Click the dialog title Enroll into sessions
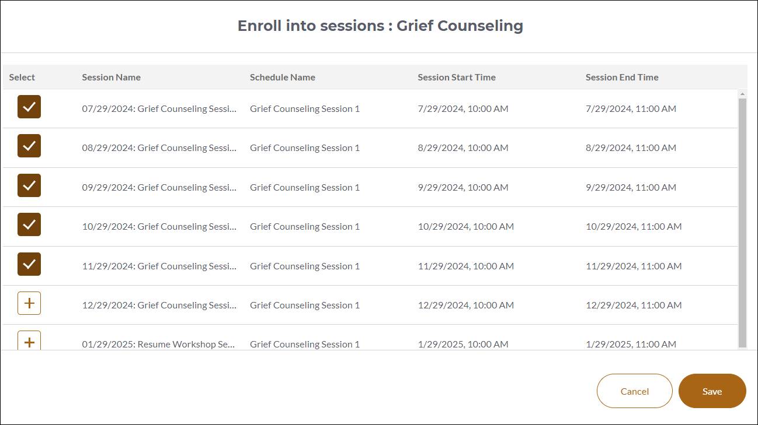 [379, 26]
